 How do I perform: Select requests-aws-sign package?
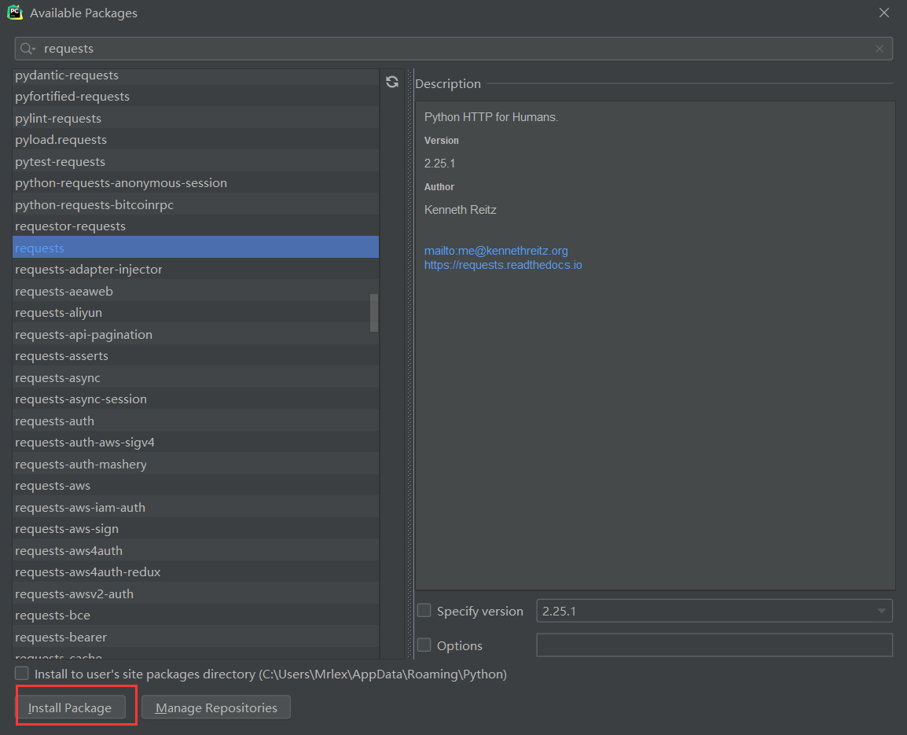coord(196,529)
